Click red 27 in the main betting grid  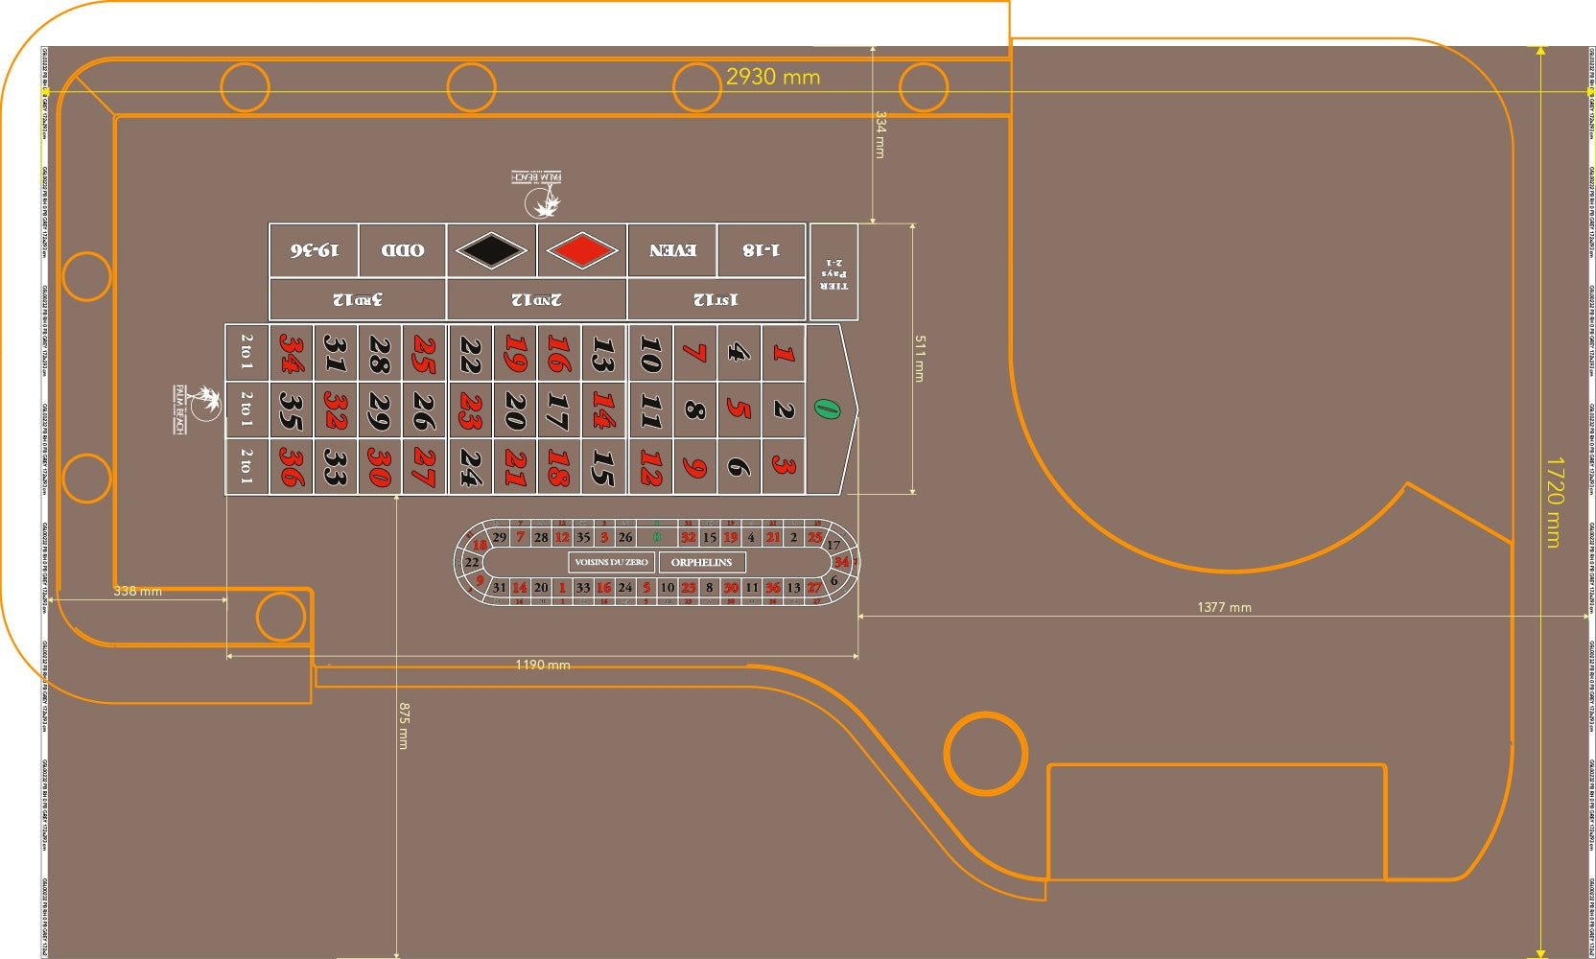point(424,467)
